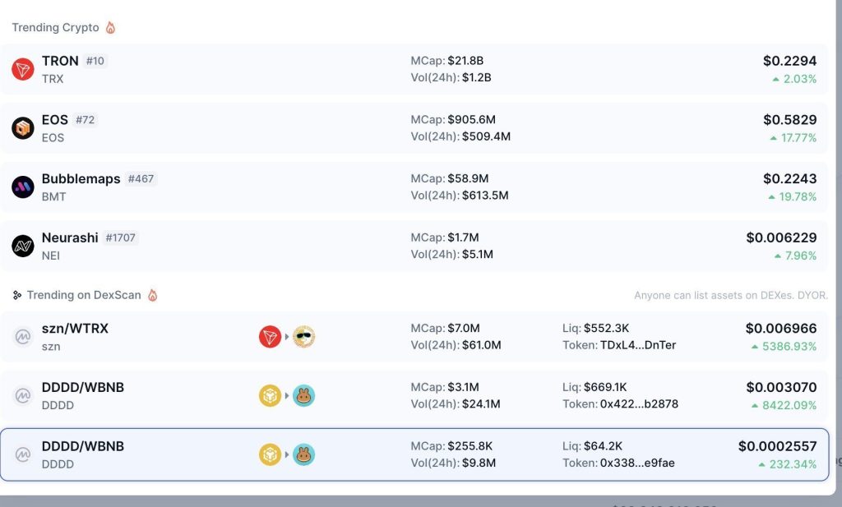
Task: Click token address 0x422...b2878
Action: tap(639, 404)
